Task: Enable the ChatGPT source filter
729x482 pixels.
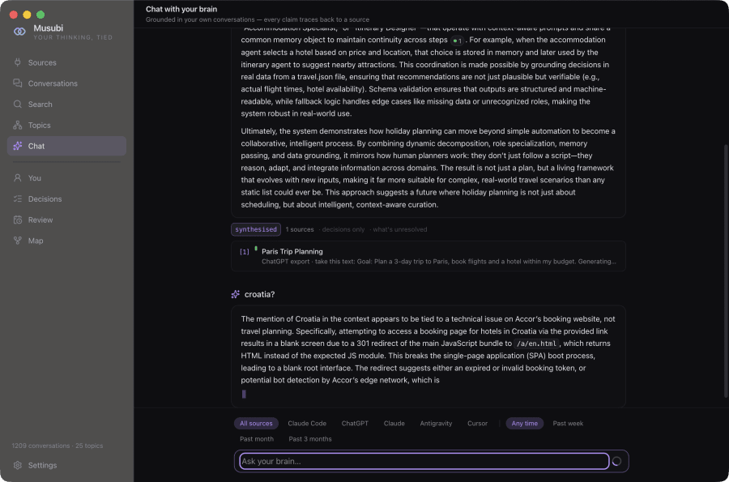Action: [355, 424]
